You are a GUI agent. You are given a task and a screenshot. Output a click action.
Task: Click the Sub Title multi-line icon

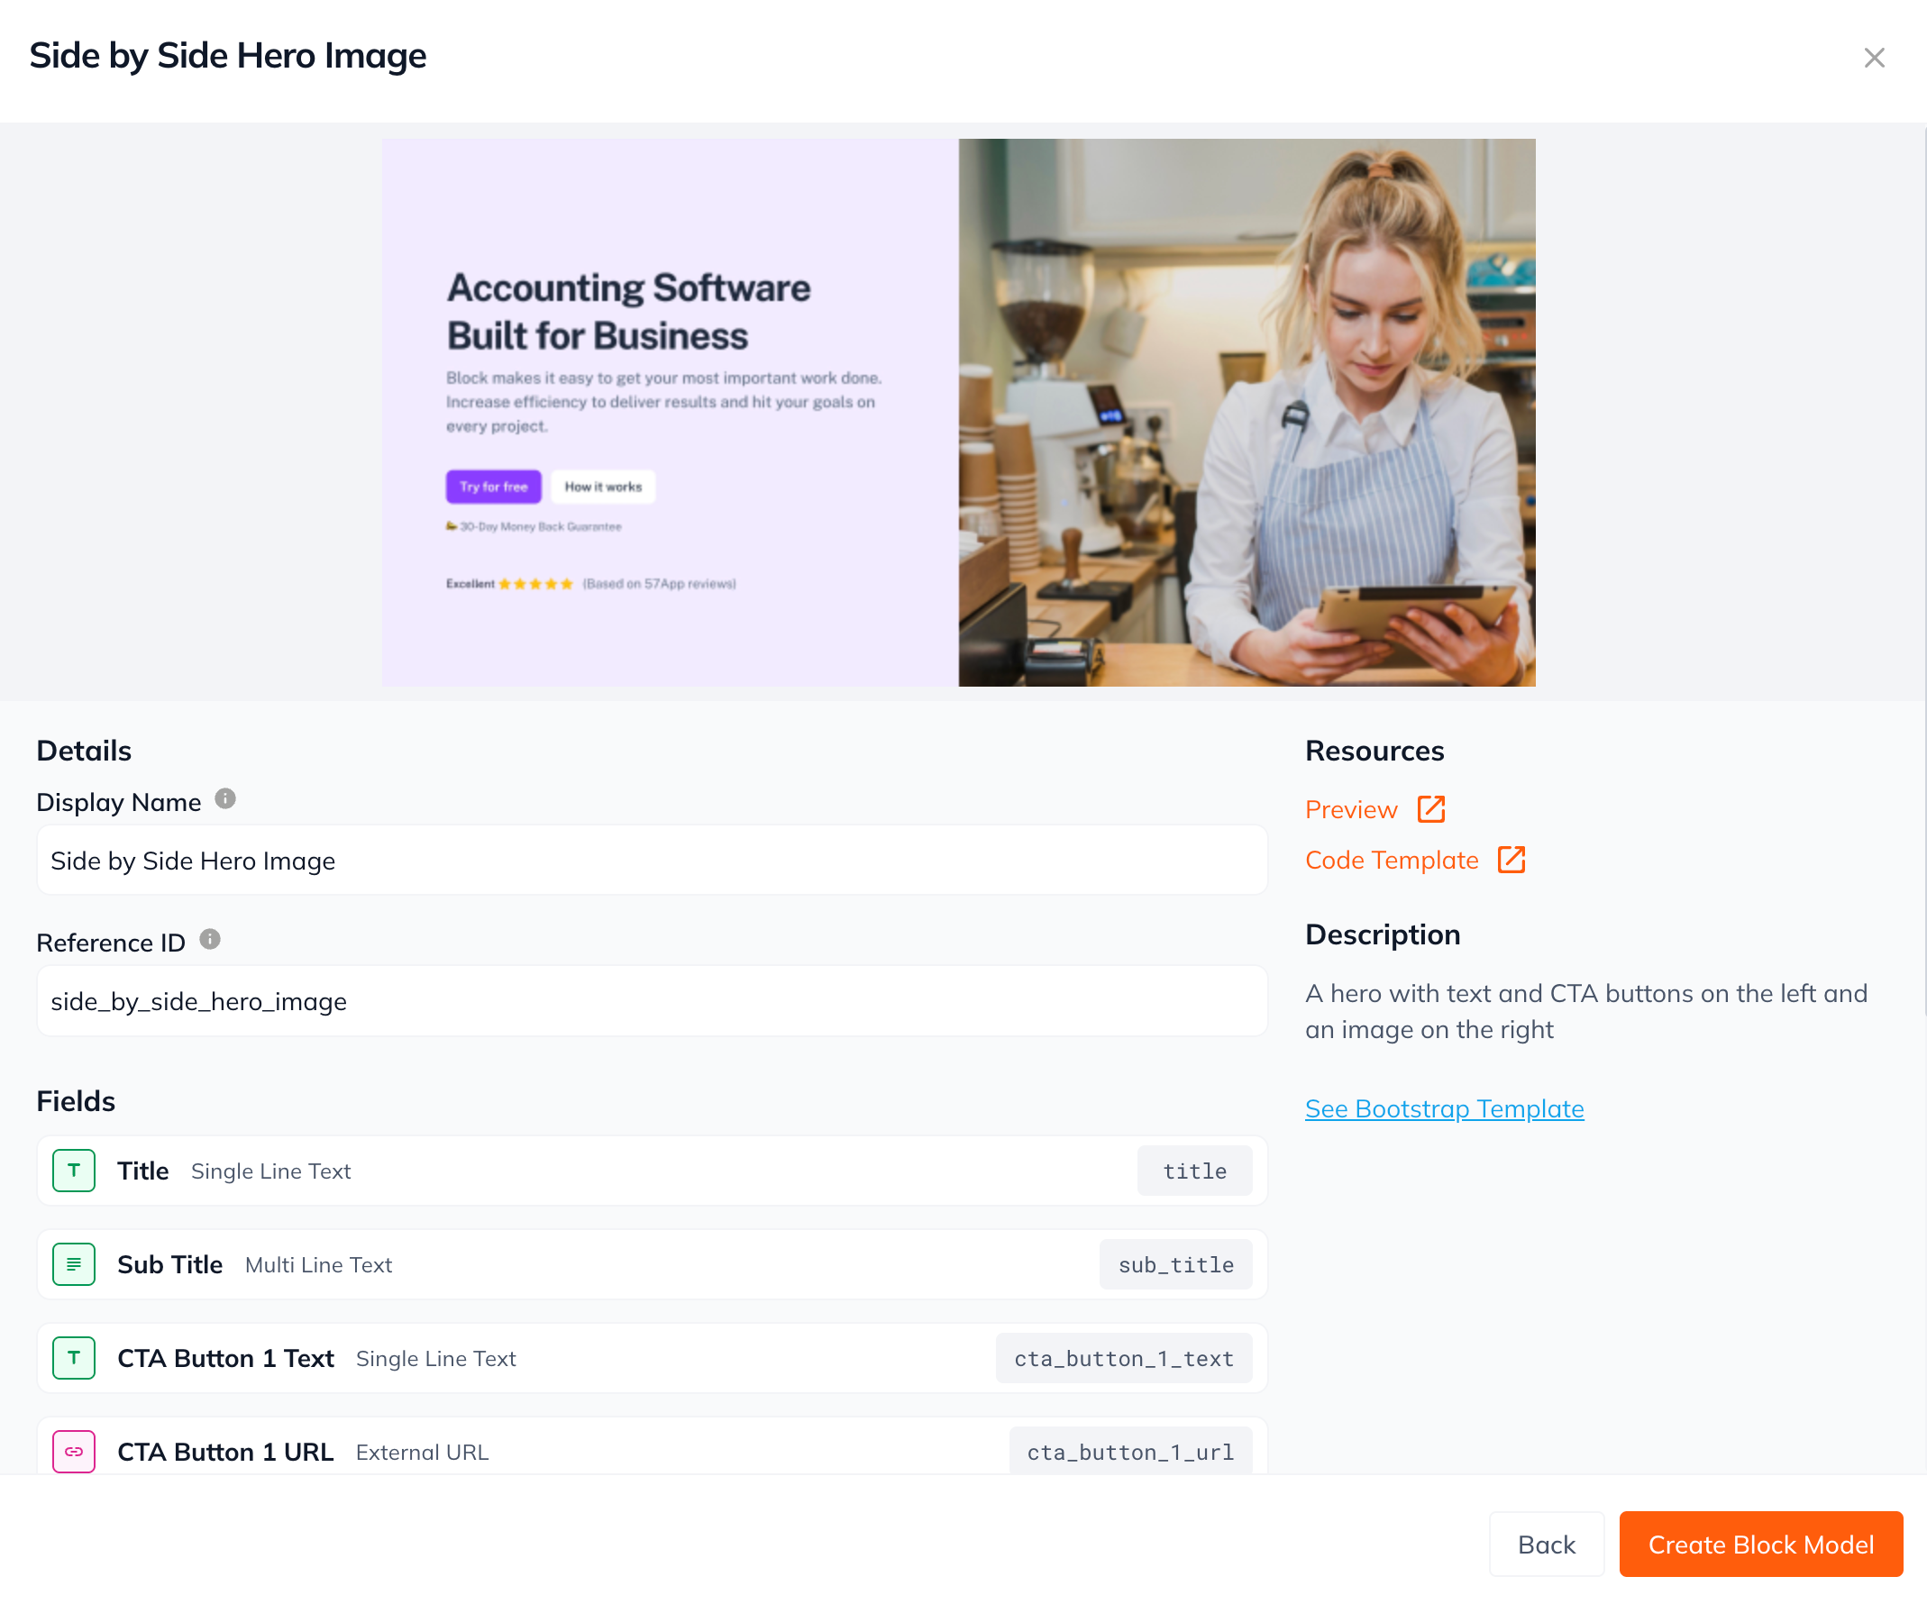tap(74, 1264)
